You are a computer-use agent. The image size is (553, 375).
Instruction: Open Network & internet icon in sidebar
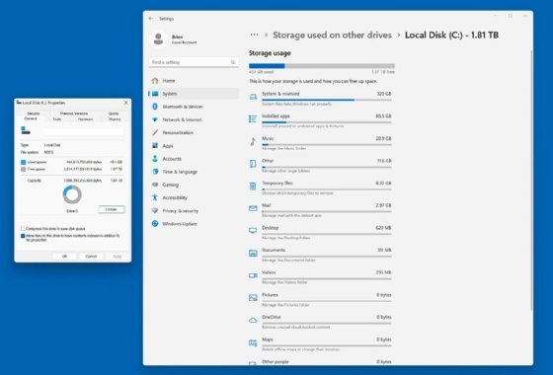coord(155,119)
